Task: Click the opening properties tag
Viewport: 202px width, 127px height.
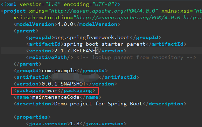Action: click(32, 117)
